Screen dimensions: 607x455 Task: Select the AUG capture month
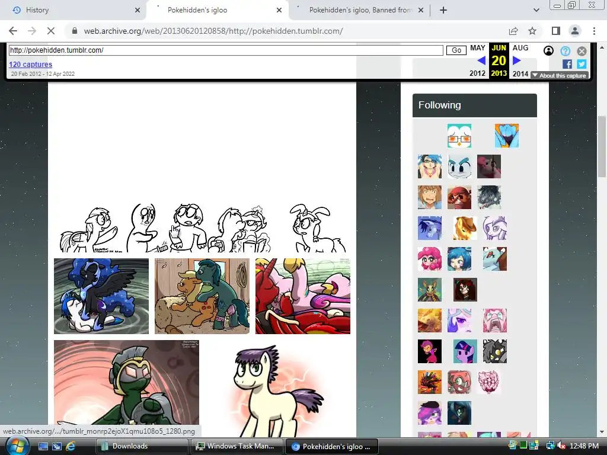coord(520,48)
